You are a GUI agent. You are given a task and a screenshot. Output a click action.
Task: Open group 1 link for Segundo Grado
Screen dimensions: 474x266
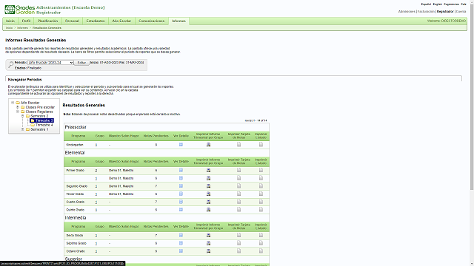click(96, 186)
